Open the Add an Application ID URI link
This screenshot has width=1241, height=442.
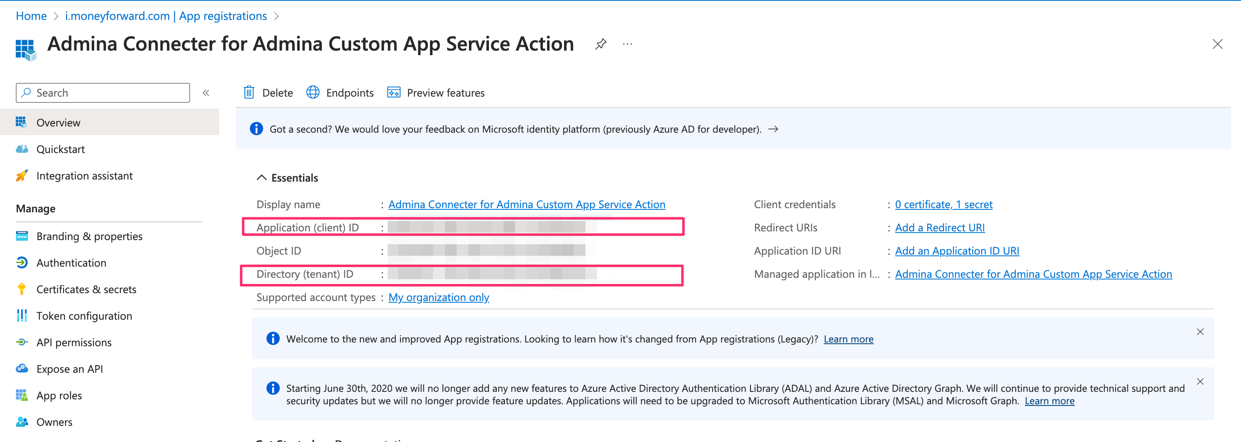tap(957, 251)
